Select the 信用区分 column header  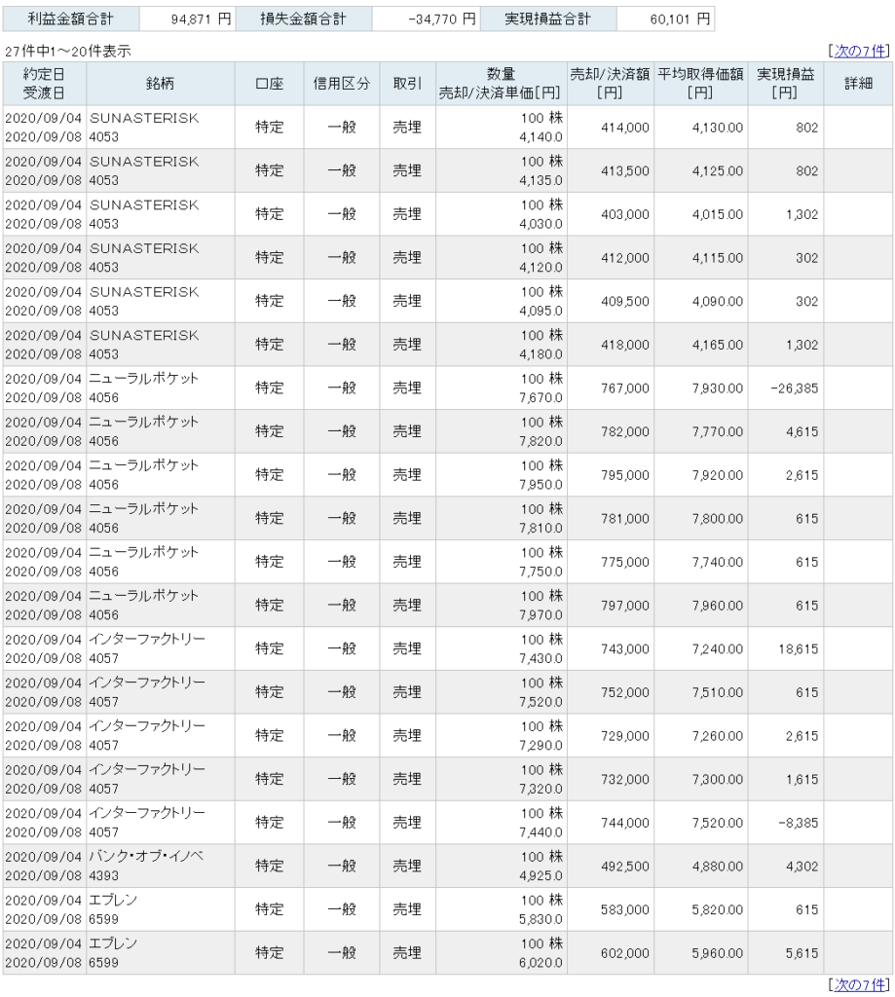pyautogui.click(x=341, y=84)
